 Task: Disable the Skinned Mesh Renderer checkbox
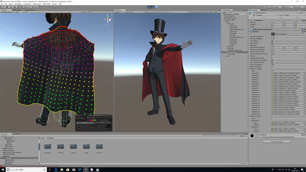click(253, 29)
